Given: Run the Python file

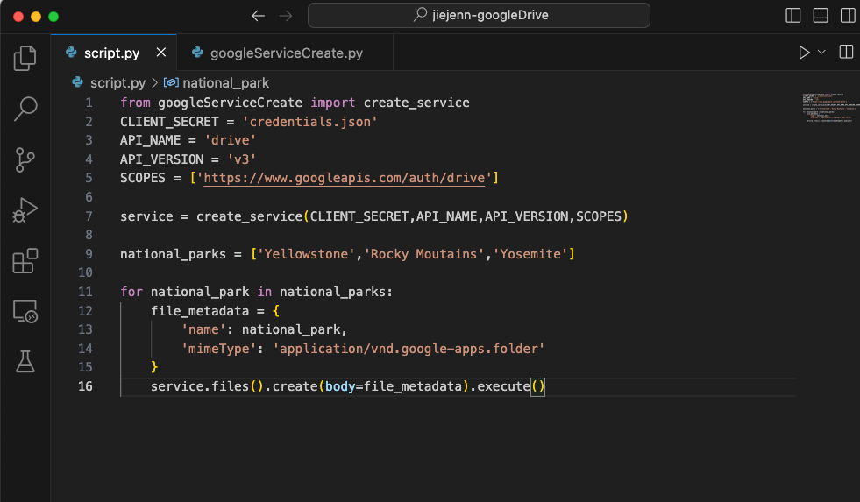Looking at the screenshot, I should (804, 53).
